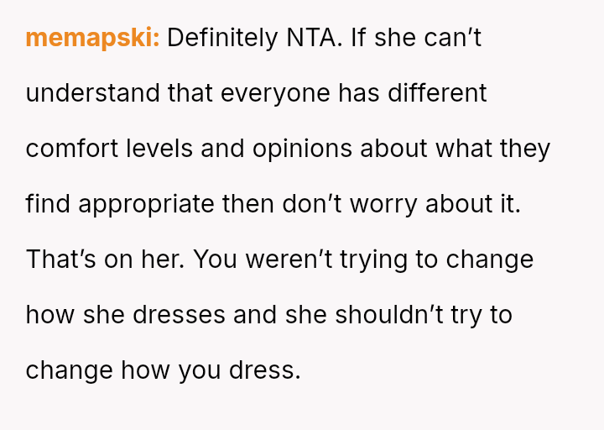The height and width of the screenshot is (430, 604).
Task: Click the words "change how you dress"
Action: point(163,370)
